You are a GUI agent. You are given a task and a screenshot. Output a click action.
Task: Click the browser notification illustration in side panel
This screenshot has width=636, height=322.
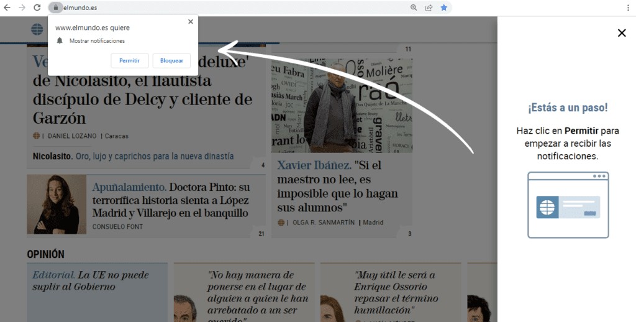click(x=568, y=205)
